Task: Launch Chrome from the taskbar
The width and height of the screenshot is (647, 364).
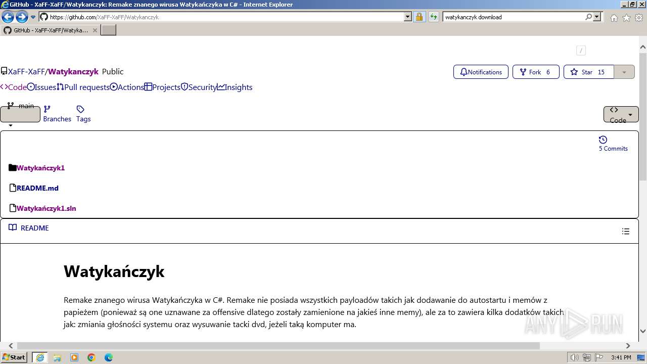Action: [91, 357]
